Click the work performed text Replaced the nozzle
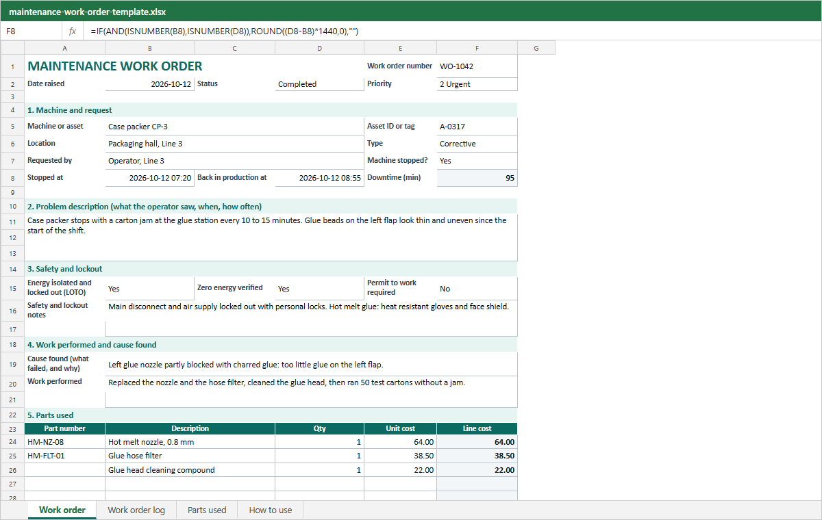 pos(312,391)
